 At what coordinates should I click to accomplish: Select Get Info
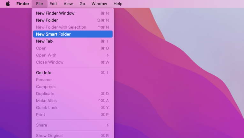[73, 73]
